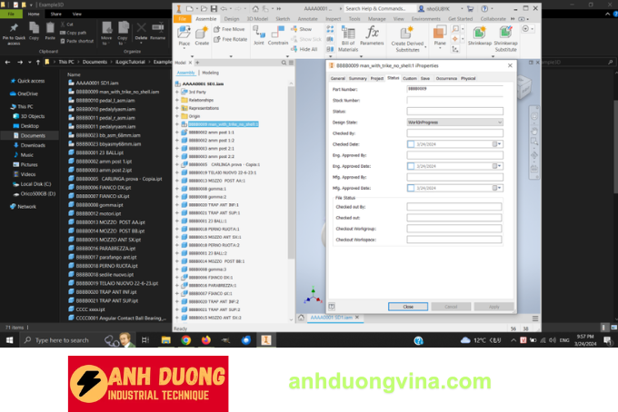
Task: Click the Constrain tool icon
Action: pos(278,35)
